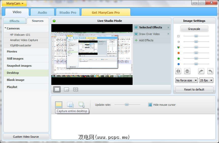Click Reset to default button
Image resolution: width=219 pixels, height=143 pixels.
coord(194,90)
